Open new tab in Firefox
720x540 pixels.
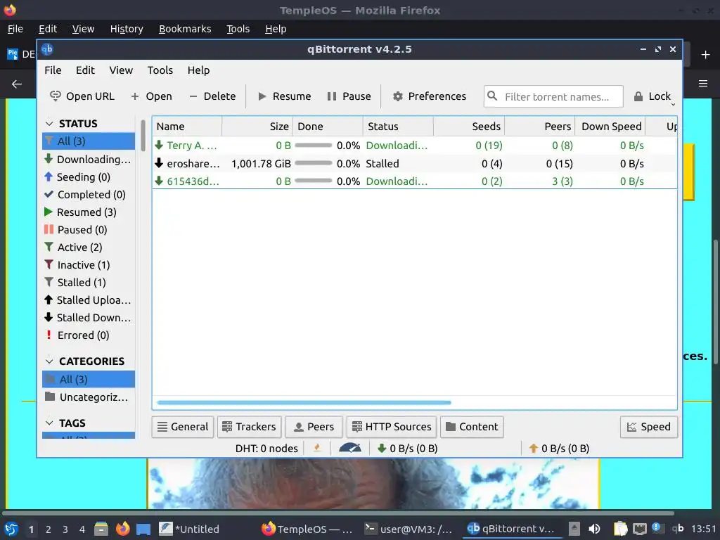705,55
